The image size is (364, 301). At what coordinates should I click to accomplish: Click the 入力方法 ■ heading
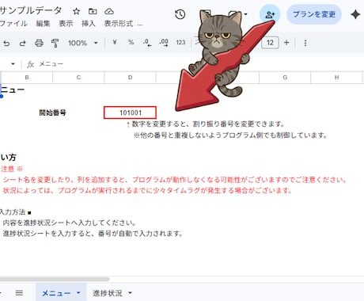(x=16, y=212)
